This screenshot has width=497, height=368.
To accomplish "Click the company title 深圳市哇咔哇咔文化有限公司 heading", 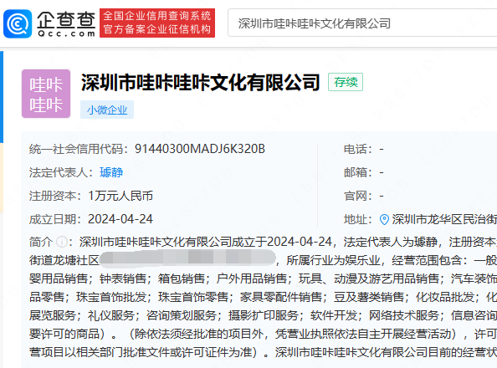I will 200,83.
